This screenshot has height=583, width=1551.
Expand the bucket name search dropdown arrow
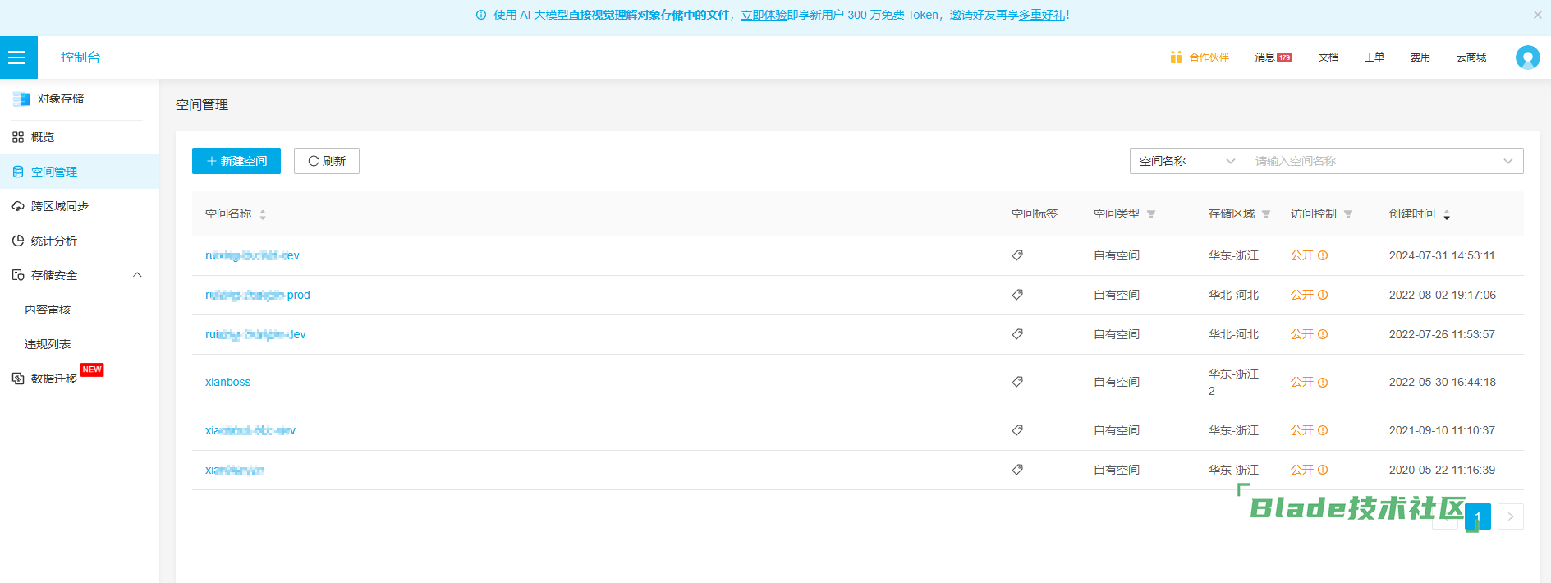[x=1507, y=161]
